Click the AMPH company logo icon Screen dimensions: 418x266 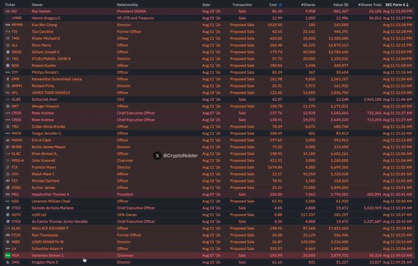pyautogui.click(x=8, y=86)
